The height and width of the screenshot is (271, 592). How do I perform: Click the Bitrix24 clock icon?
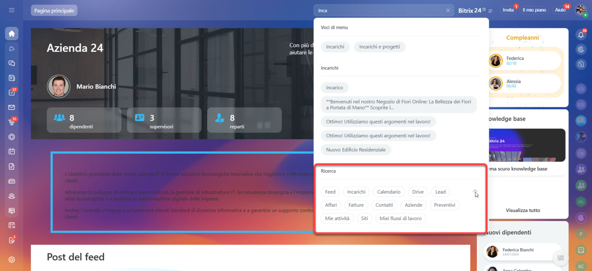point(484,9)
